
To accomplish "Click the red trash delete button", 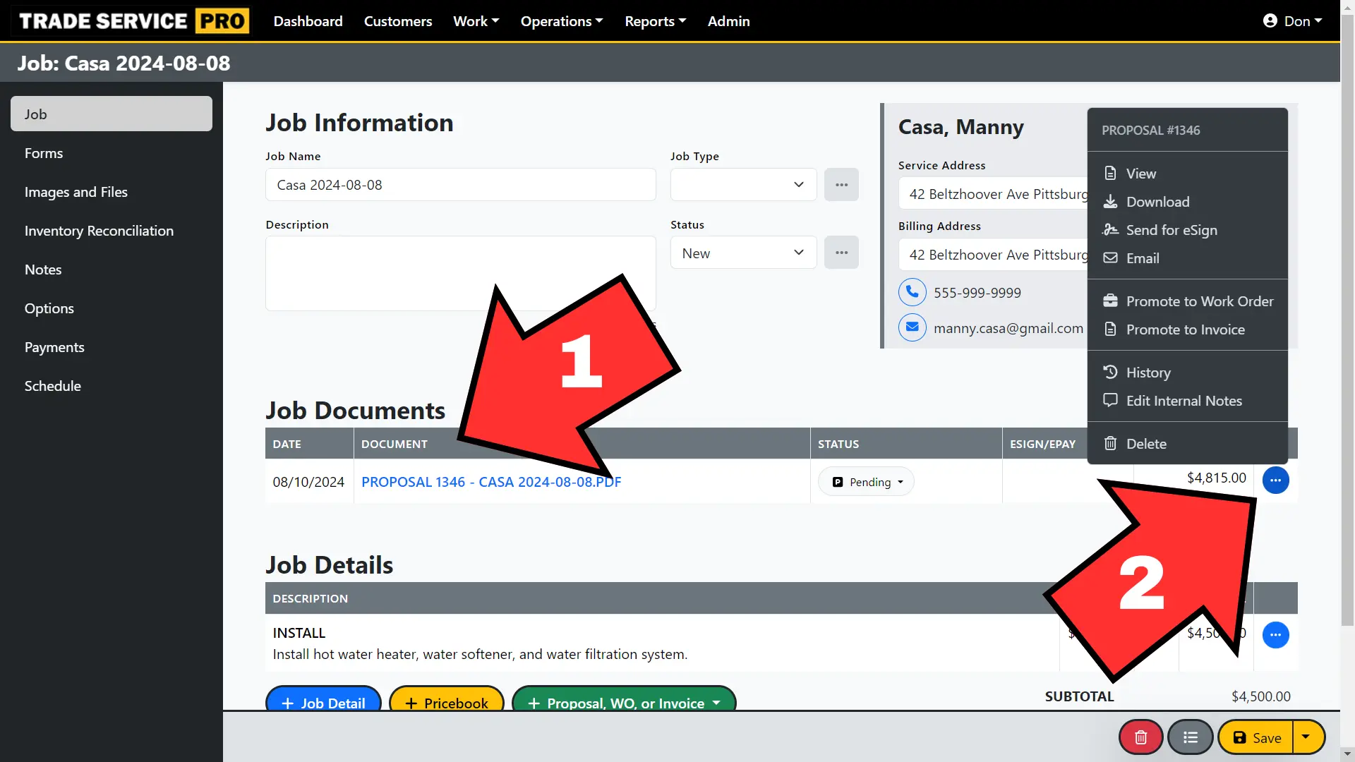I will pyautogui.click(x=1140, y=737).
